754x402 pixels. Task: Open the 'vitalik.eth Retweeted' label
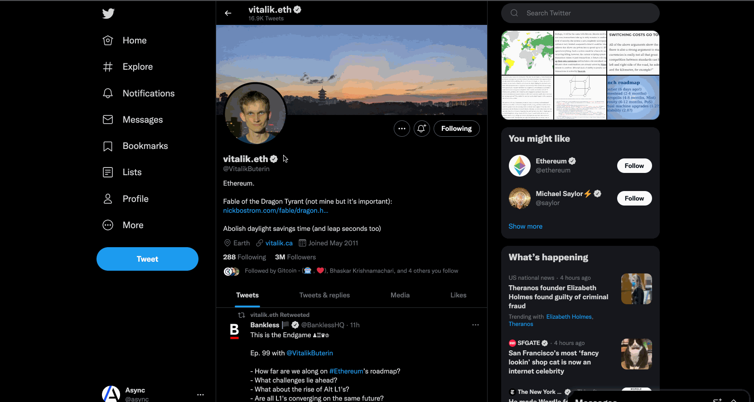click(280, 315)
